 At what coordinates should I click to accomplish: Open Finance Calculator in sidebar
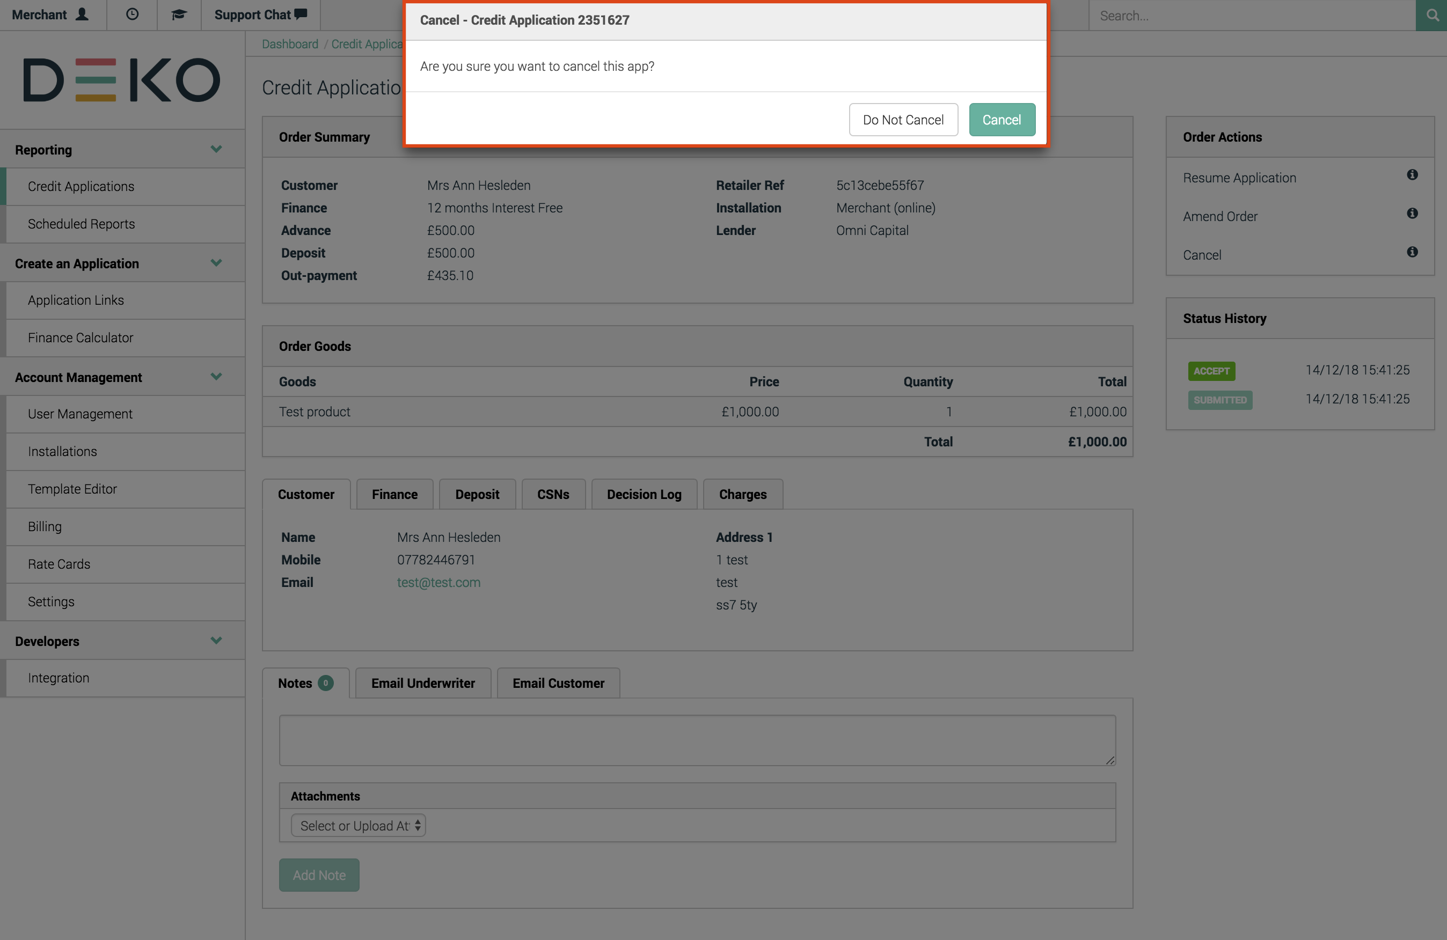point(81,338)
